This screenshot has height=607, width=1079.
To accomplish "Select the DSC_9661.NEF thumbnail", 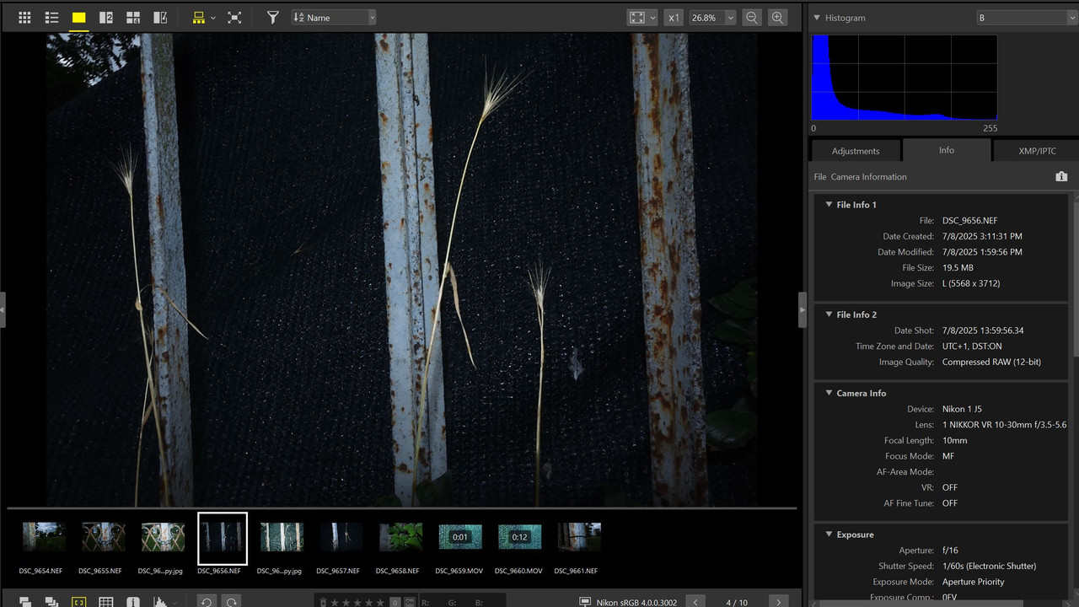I will 579,537.
